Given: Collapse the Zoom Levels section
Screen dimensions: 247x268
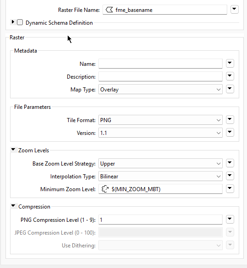Looking at the screenshot, I should 13,150.
